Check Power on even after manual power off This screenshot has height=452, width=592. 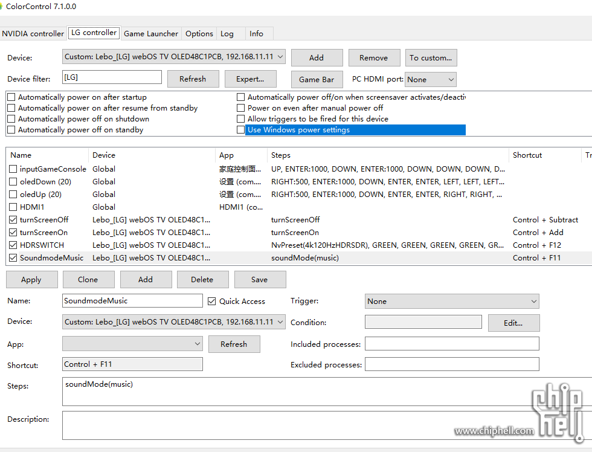240,108
